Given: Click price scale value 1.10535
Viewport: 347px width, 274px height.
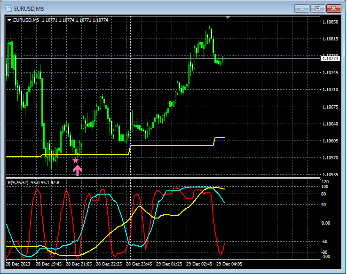Looking at the screenshot, I should point(330,175).
